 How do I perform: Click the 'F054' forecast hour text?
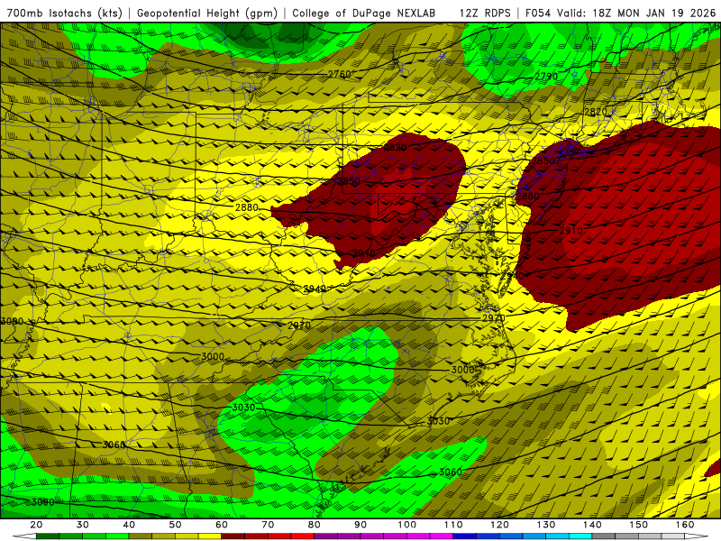tap(538, 14)
